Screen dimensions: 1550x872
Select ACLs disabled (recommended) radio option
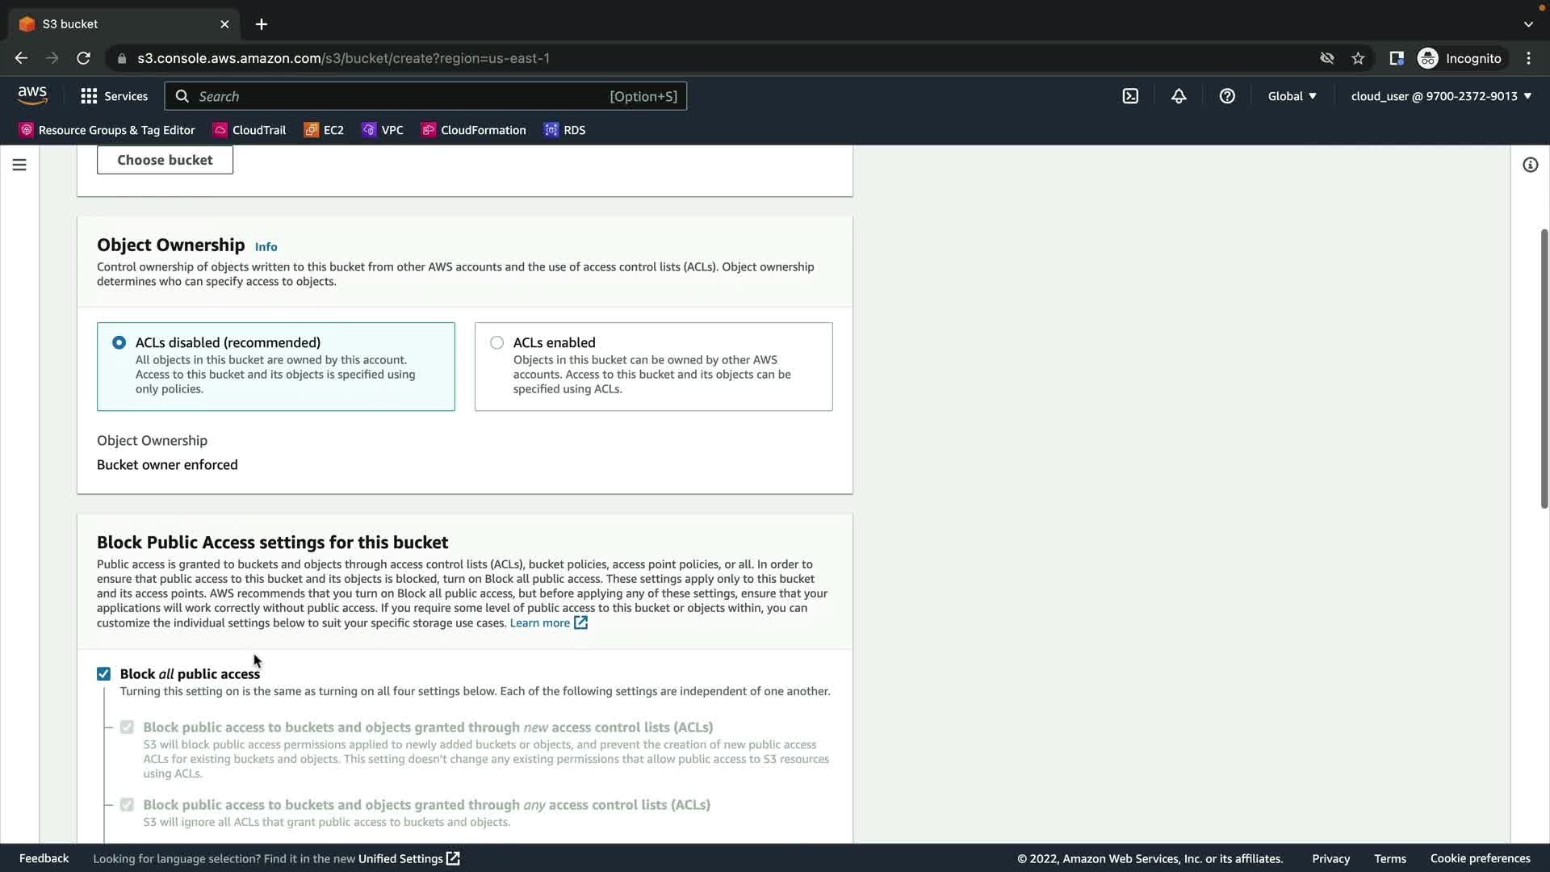[x=119, y=342]
